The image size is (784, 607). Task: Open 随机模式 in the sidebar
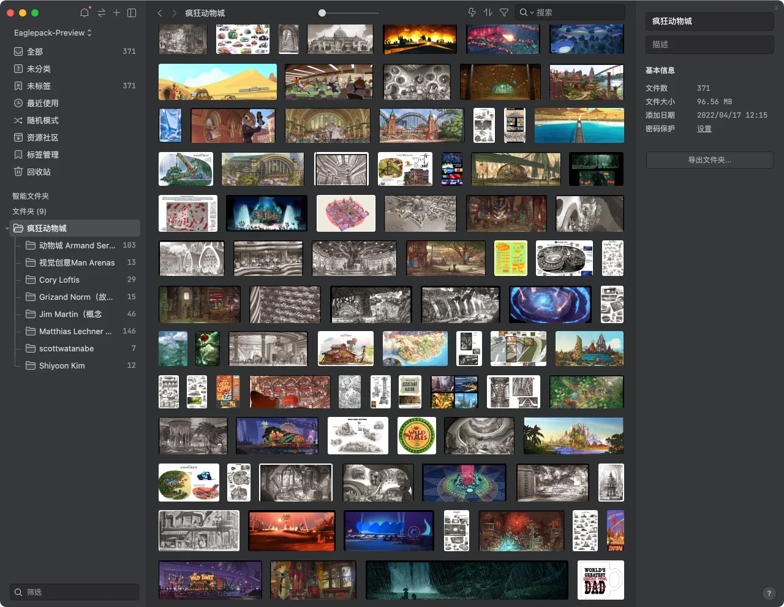[x=75, y=120]
